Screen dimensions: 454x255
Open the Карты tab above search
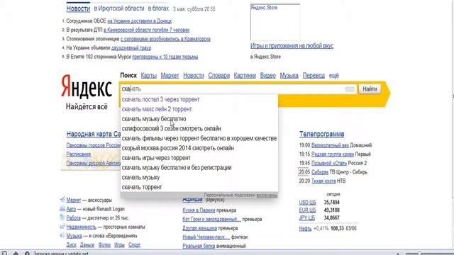pos(148,76)
